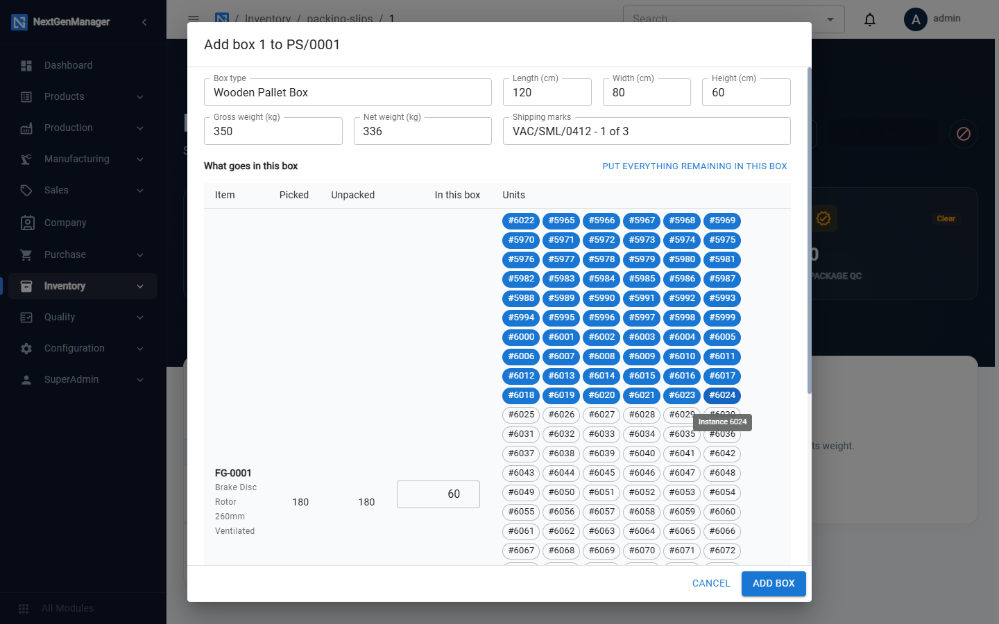Click the Shipping marks input field

tap(647, 131)
